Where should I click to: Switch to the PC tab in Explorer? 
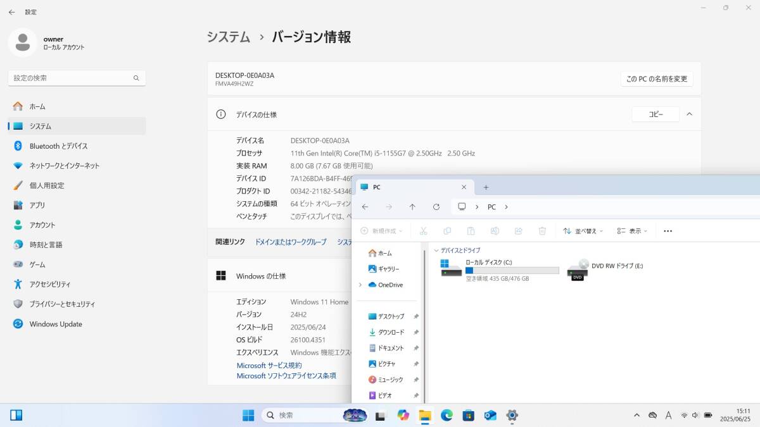(x=377, y=187)
